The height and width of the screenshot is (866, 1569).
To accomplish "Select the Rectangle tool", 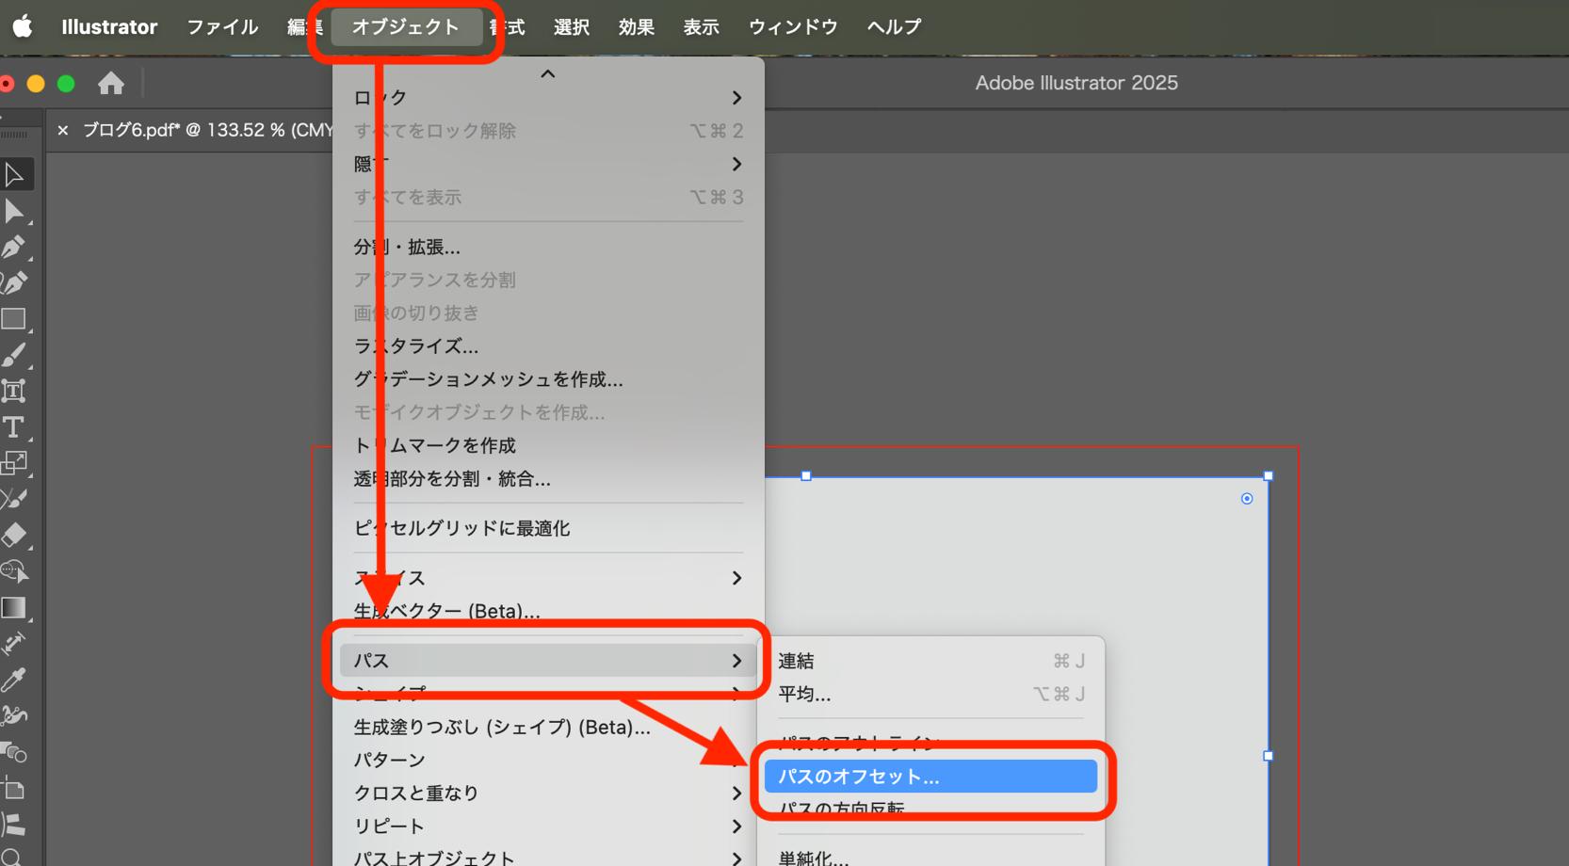I will (x=14, y=319).
